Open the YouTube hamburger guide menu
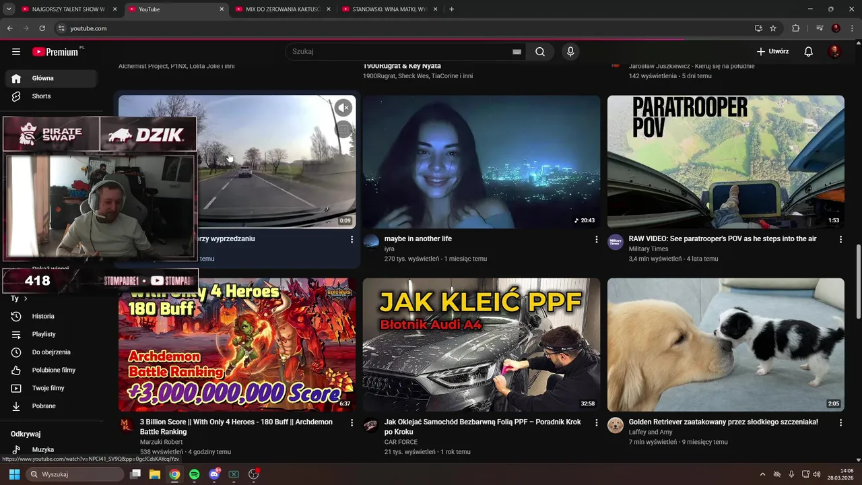This screenshot has width=862, height=485. click(16, 52)
